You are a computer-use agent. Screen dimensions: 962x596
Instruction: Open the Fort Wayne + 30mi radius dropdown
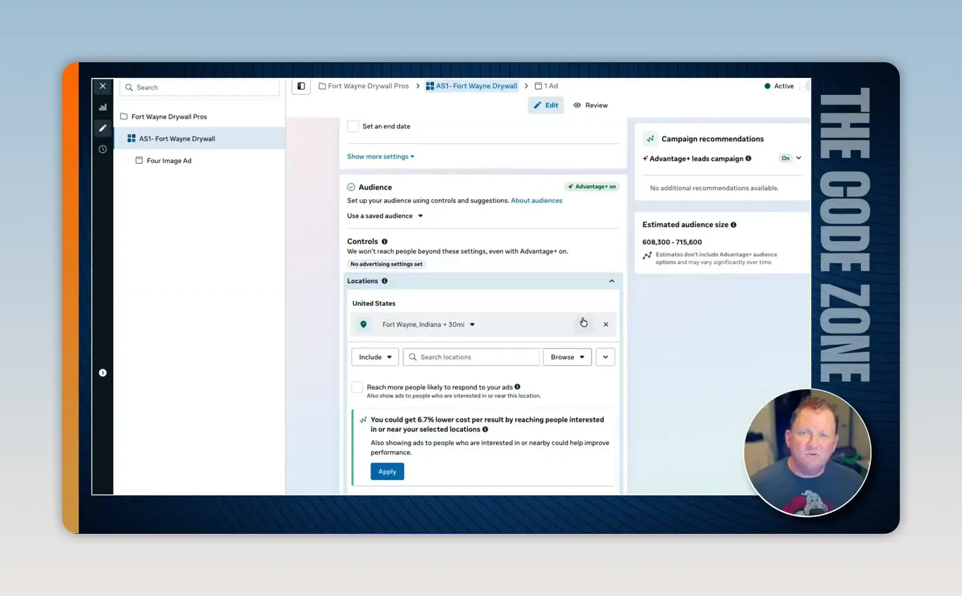pos(429,324)
